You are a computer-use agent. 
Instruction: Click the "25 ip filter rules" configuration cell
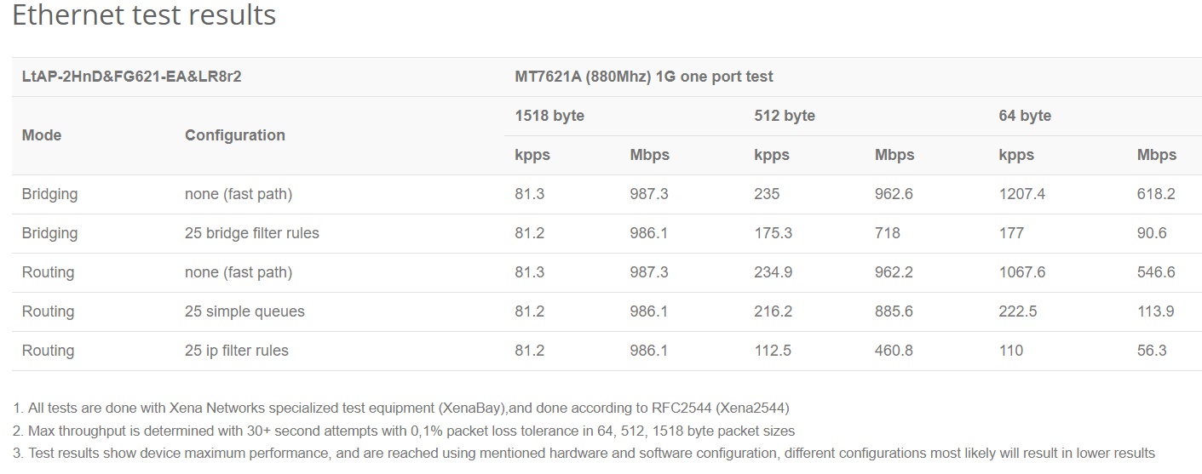coord(236,351)
